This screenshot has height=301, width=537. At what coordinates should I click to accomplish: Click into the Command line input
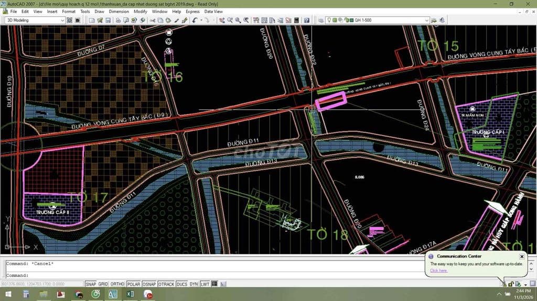[x=216, y=275]
